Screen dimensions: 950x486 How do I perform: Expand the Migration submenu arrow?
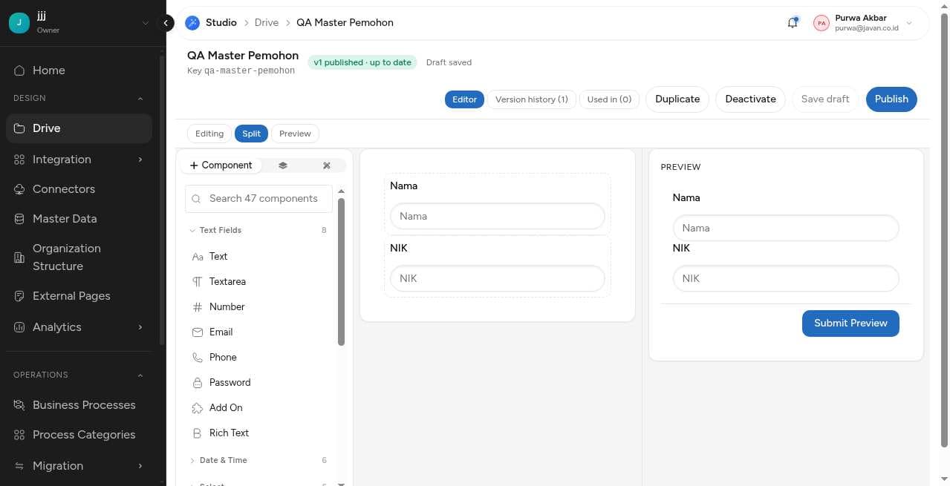pos(140,466)
